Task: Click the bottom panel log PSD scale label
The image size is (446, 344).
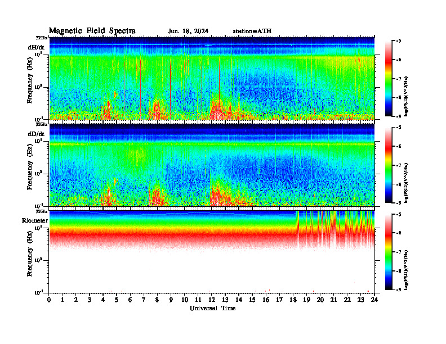Action: pyautogui.click(x=406, y=269)
